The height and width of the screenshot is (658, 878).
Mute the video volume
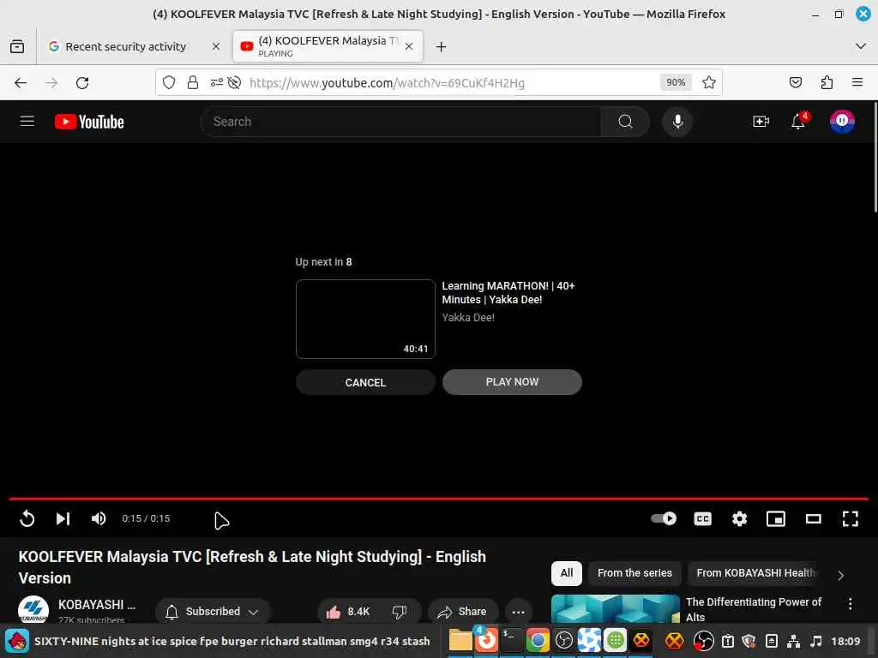tap(99, 518)
